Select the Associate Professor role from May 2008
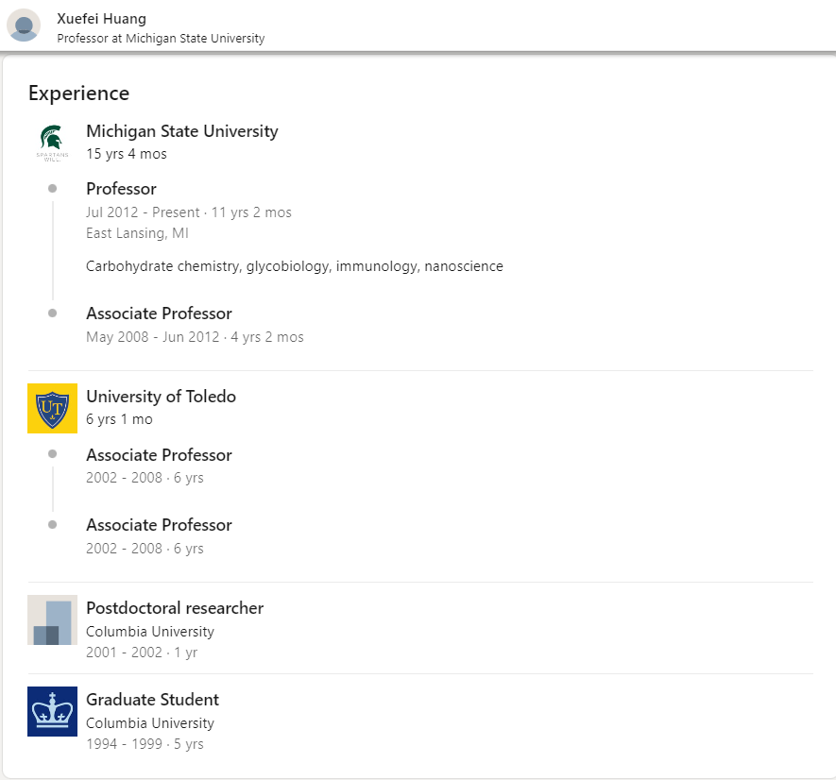 point(159,314)
